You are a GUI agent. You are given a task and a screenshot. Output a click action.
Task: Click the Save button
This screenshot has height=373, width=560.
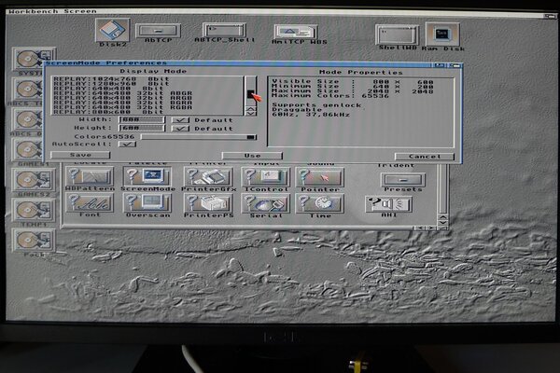click(79, 156)
